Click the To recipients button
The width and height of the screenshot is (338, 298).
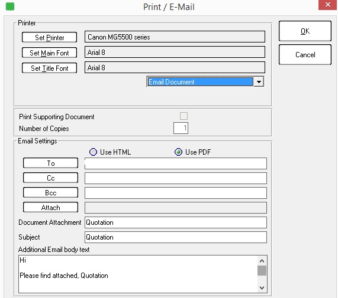pos(51,163)
